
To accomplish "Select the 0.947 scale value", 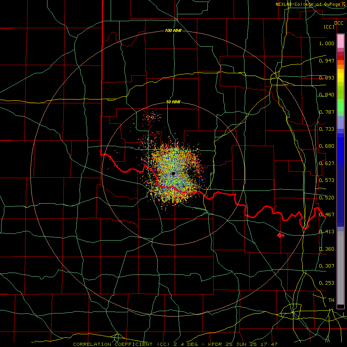I will click(327, 61).
